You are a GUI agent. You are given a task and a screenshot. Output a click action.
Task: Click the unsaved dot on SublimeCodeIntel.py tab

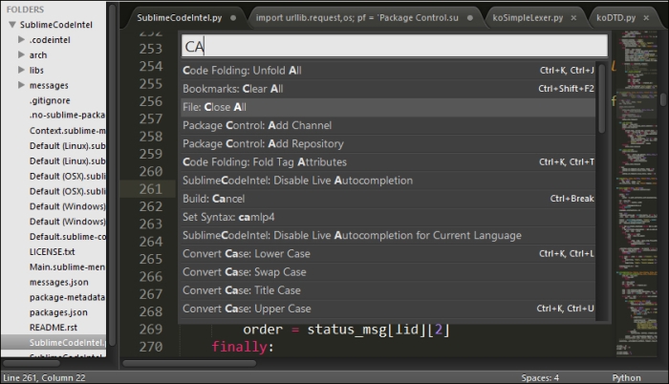pyautogui.click(x=233, y=18)
